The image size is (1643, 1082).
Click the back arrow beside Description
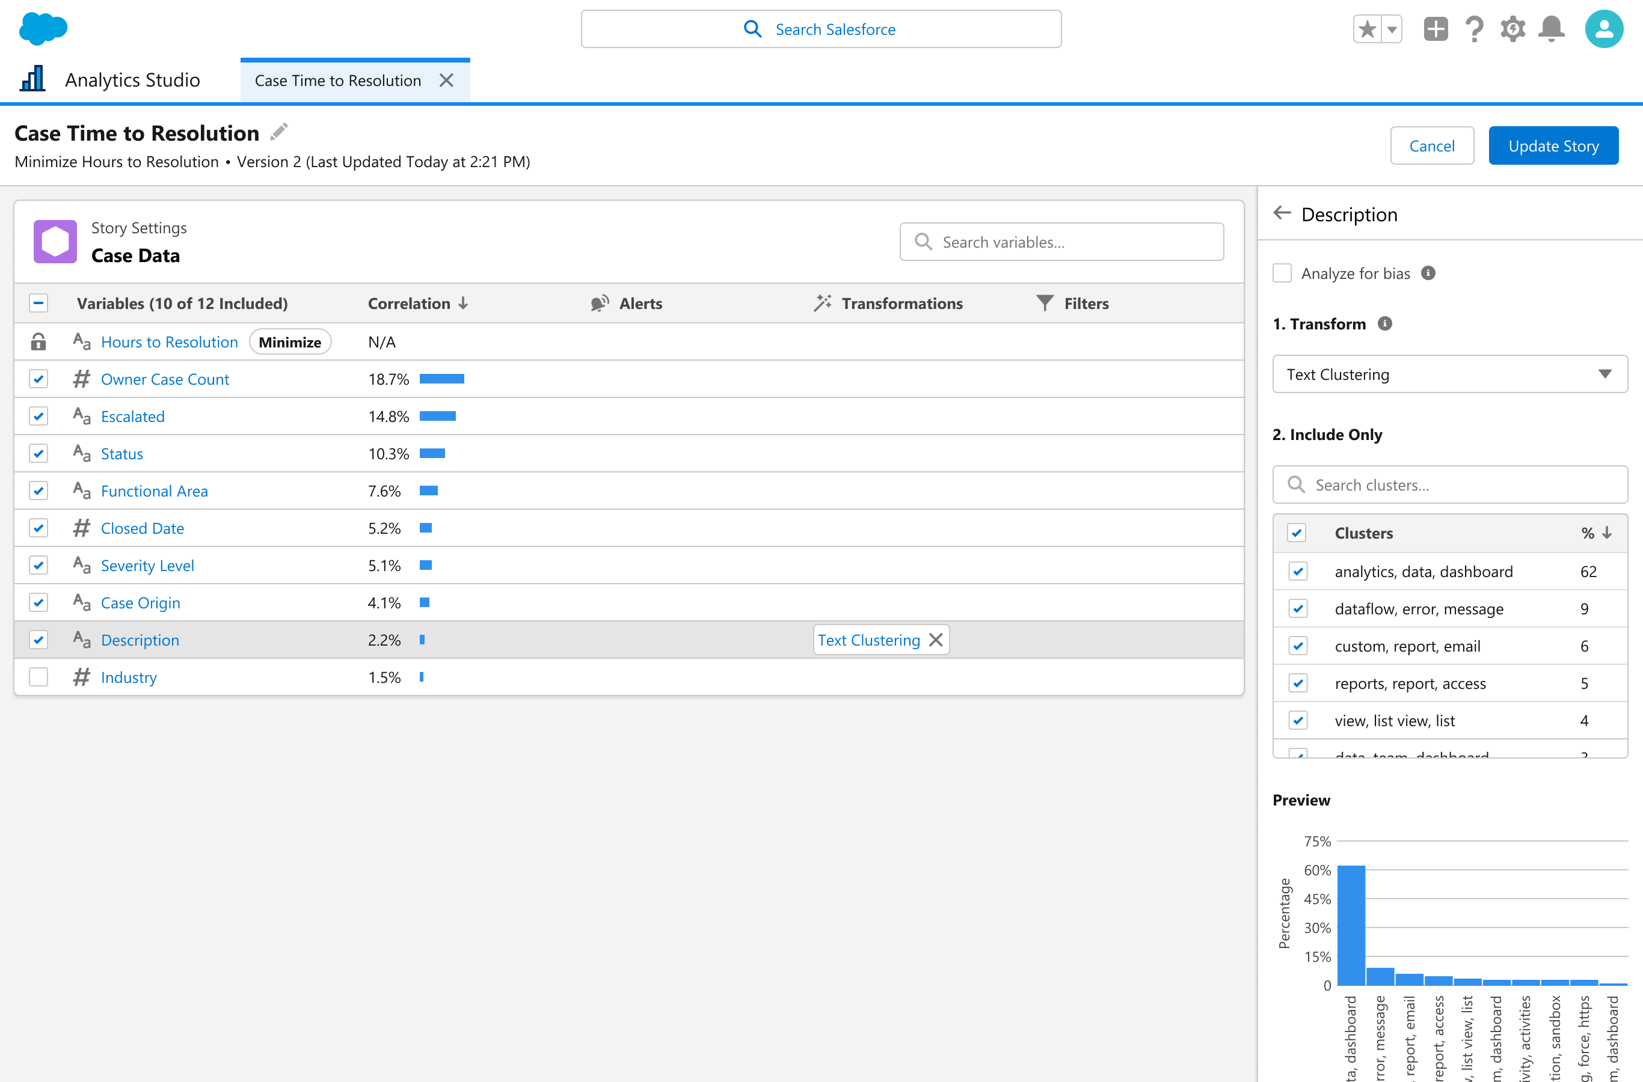point(1282,213)
